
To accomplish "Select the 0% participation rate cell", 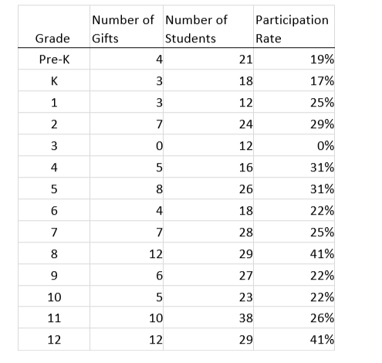I will click(x=294, y=145).
